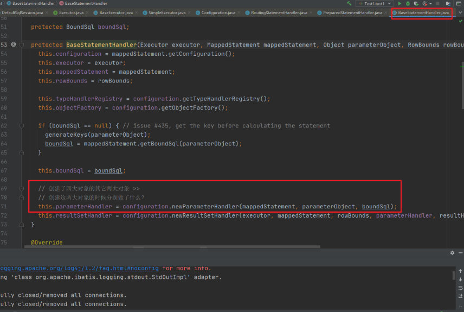Click generateKeys(parameterObject) on line 63

tap(96, 135)
